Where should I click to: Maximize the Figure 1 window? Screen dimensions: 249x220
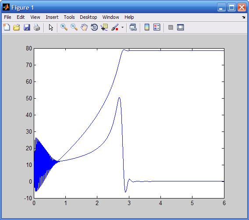pos(231,7)
